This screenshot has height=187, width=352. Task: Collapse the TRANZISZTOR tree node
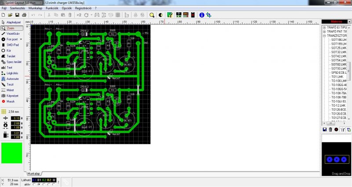[324, 36]
